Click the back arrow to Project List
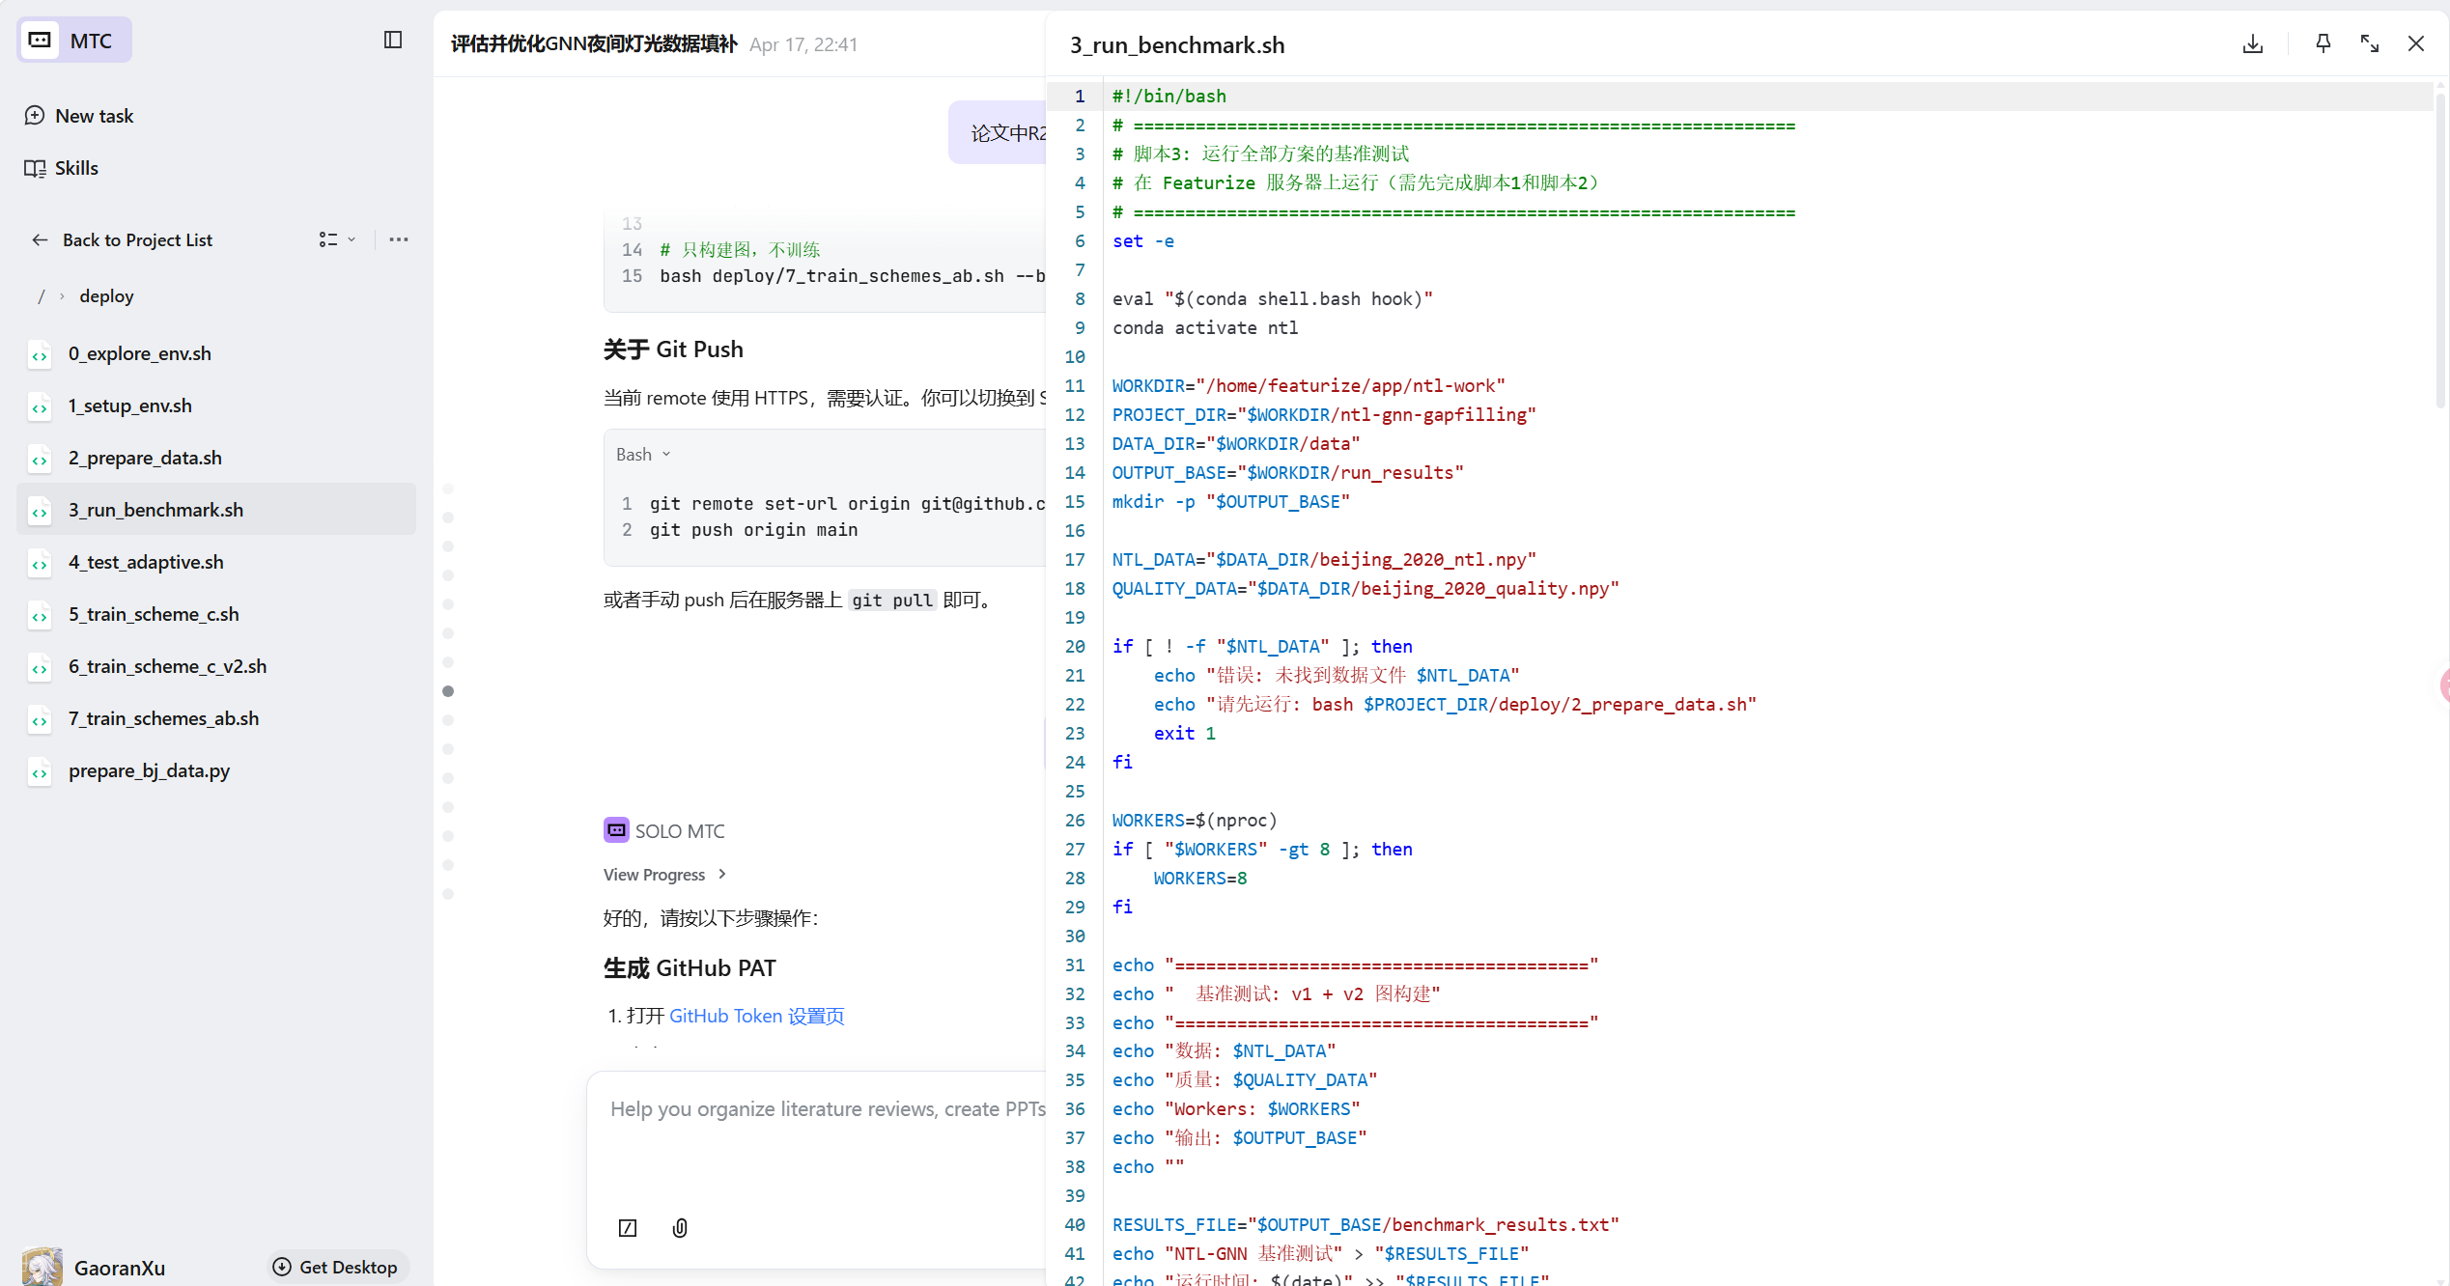Screen dimensions: 2450x1286 click(40, 239)
